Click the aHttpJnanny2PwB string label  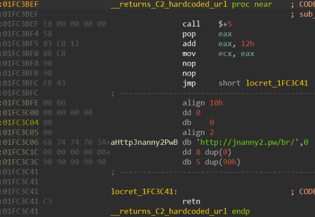144,142
